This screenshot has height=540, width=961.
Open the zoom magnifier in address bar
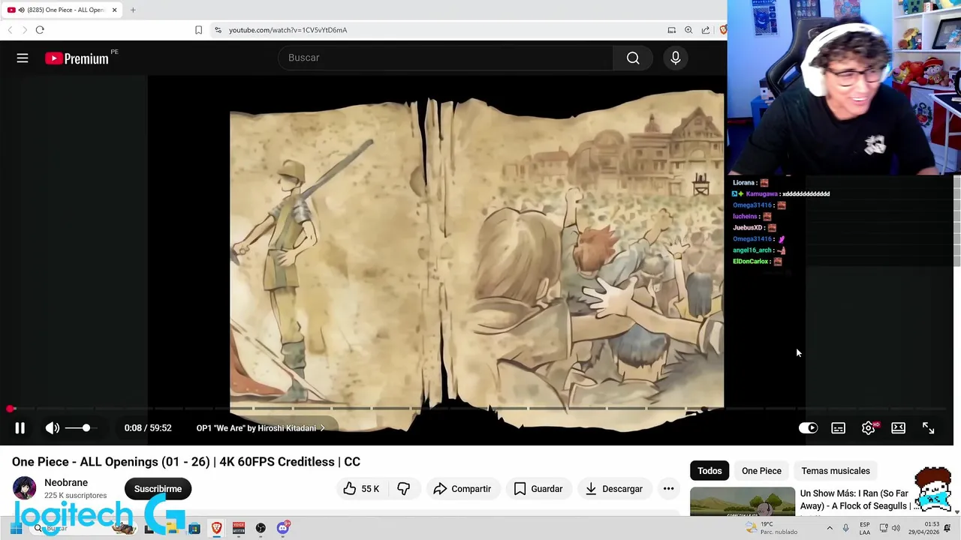click(x=688, y=30)
